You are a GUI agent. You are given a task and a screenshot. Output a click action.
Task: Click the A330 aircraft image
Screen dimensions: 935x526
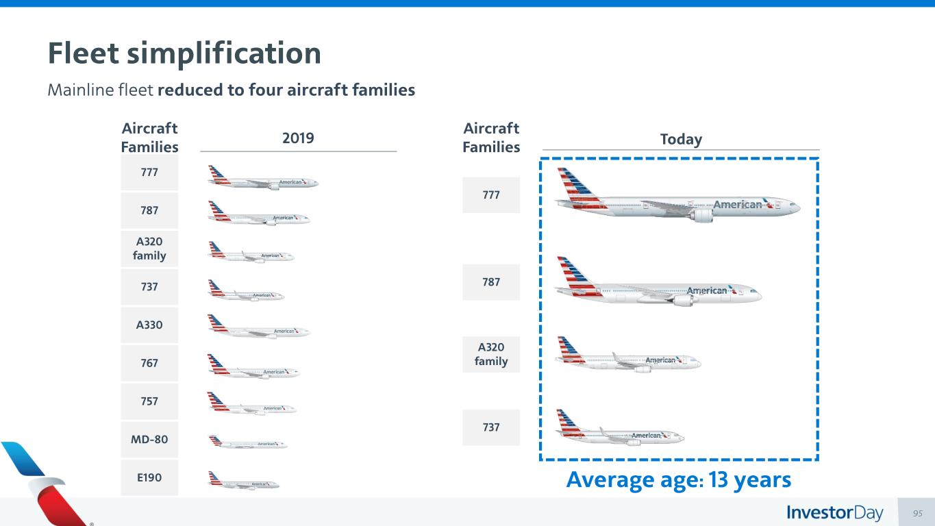coord(259,327)
